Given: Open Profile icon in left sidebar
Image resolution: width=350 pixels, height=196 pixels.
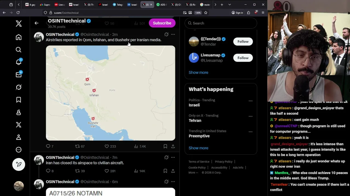Looking at the screenshot, I should pos(19,137).
